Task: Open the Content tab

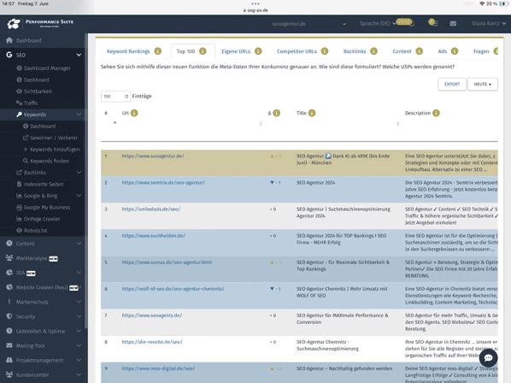Action: point(402,51)
